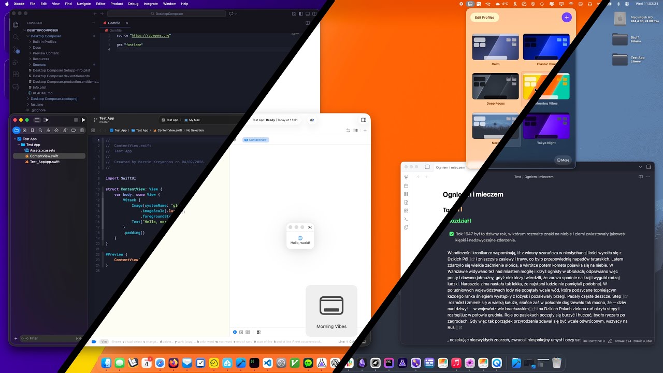Toggle the completed task checkbox in Obsidian note
The height and width of the screenshot is (373, 663).
[x=451, y=234]
